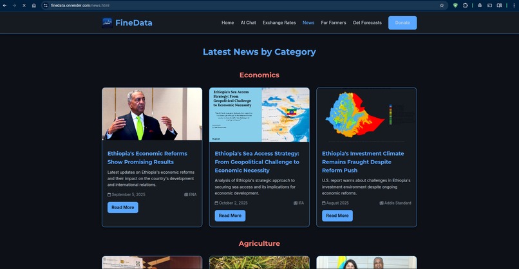This screenshot has width=519, height=269.
Task: Open the browser three-dot menu
Action: 514,5
